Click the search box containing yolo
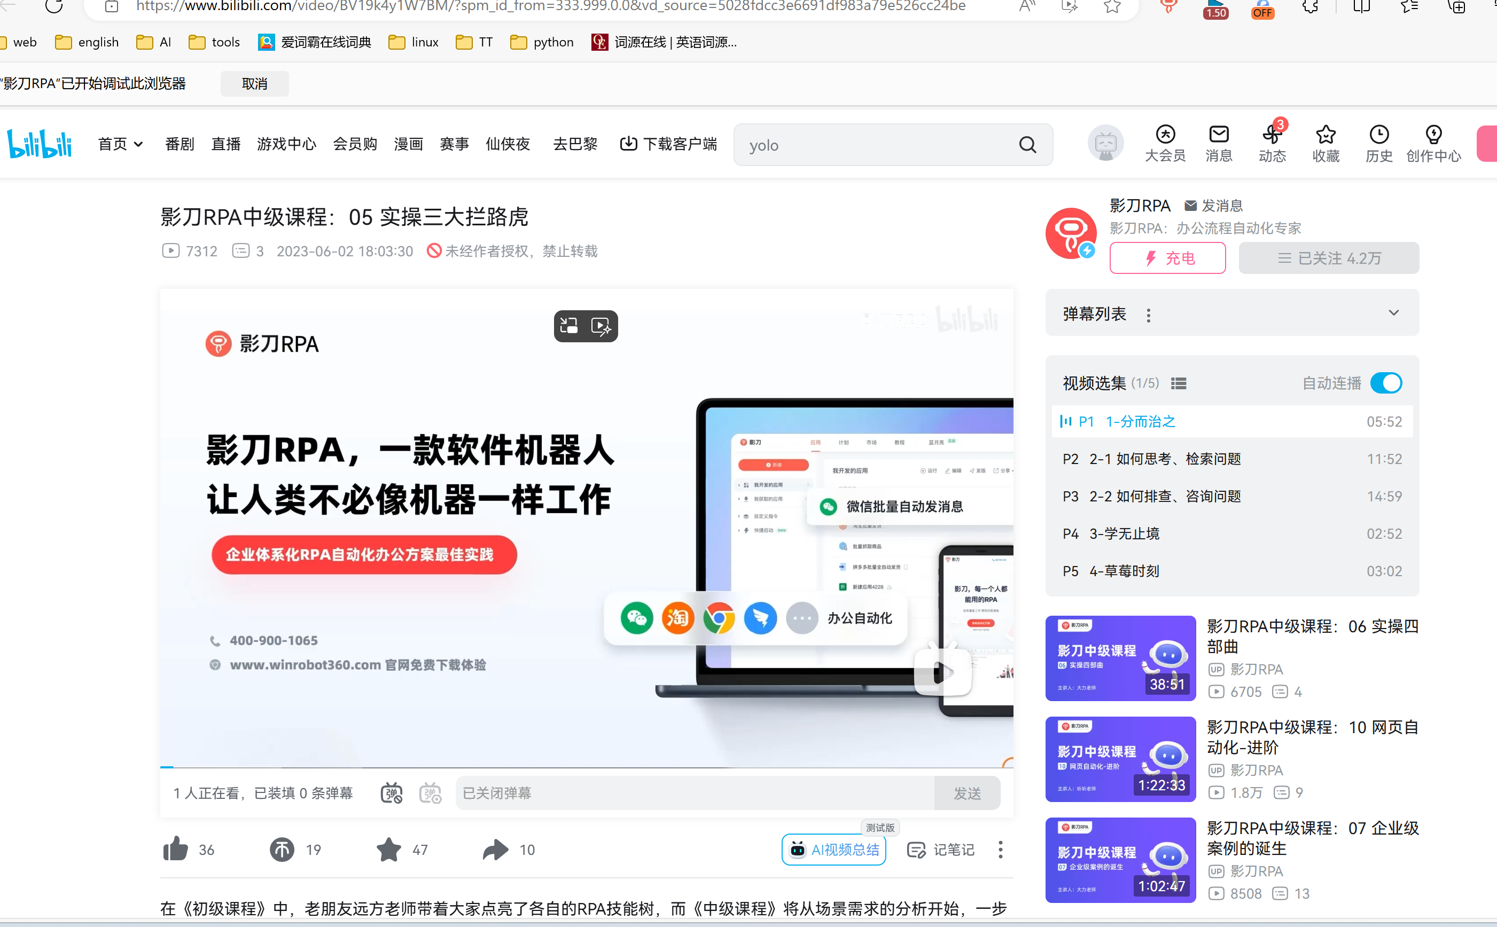Screen dimensions: 1497x927 tap(893, 145)
